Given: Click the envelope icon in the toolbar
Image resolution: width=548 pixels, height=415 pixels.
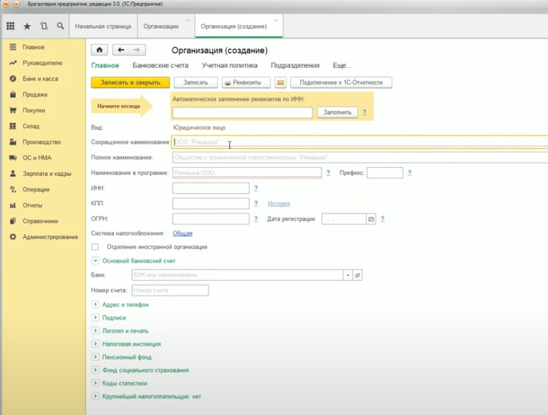Looking at the screenshot, I should pyautogui.click(x=281, y=82).
